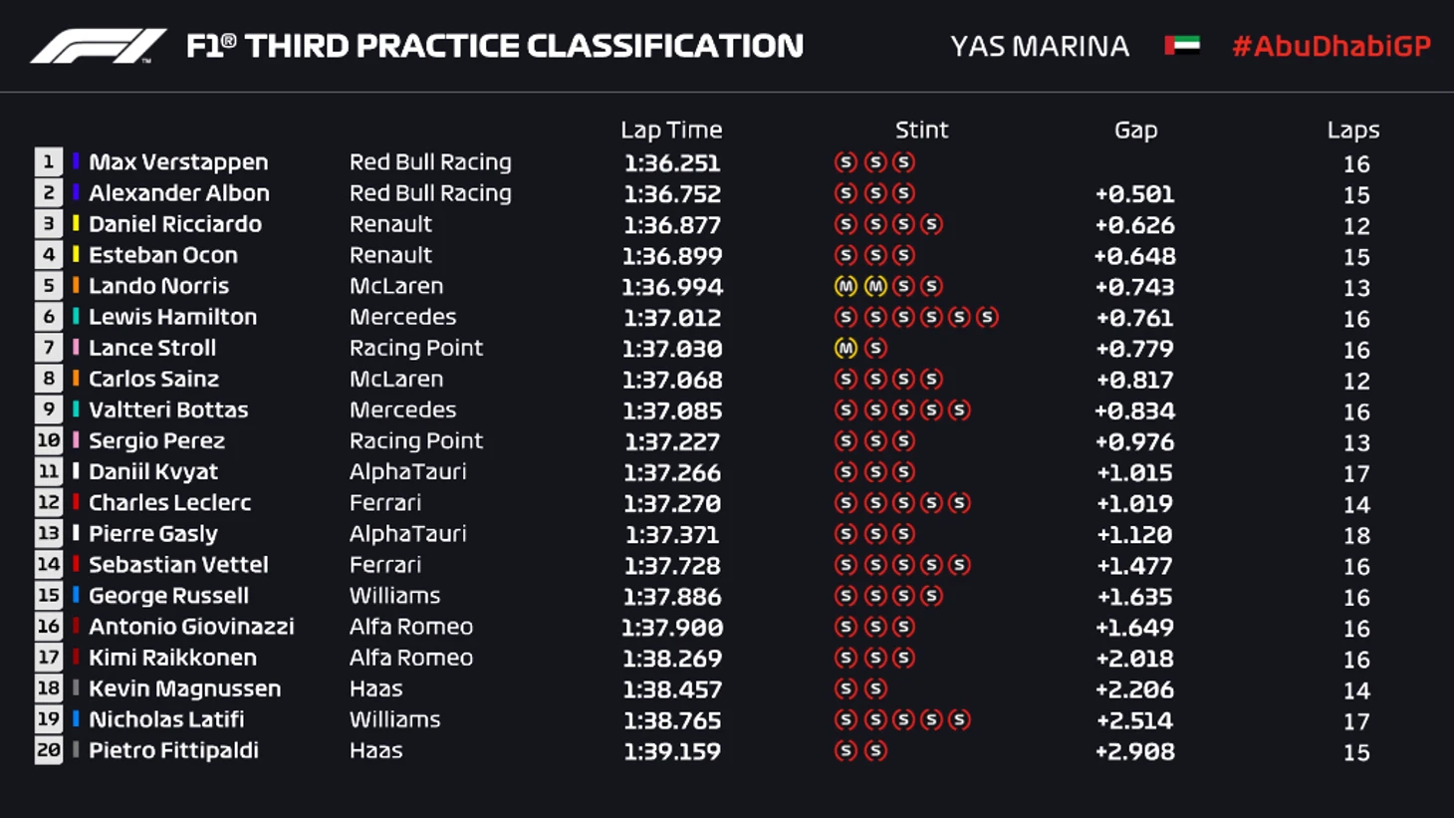
Task: Click the Lap Time column header
Action: pos(671,130)
